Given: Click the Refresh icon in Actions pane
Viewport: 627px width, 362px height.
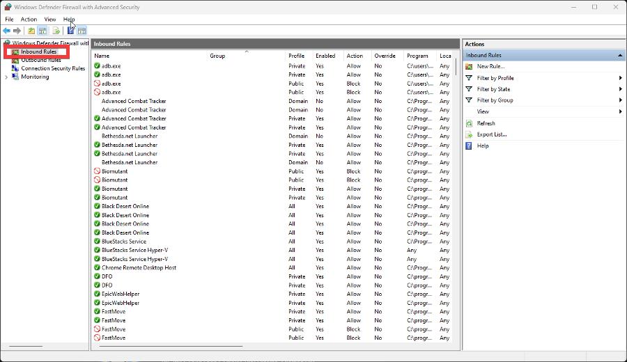Looking at the screenshot, I should click(470, 123).
